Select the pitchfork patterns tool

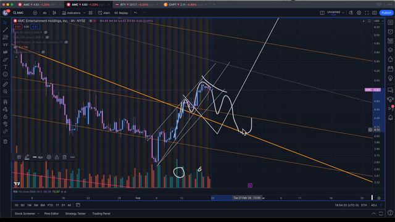(6, 45)
